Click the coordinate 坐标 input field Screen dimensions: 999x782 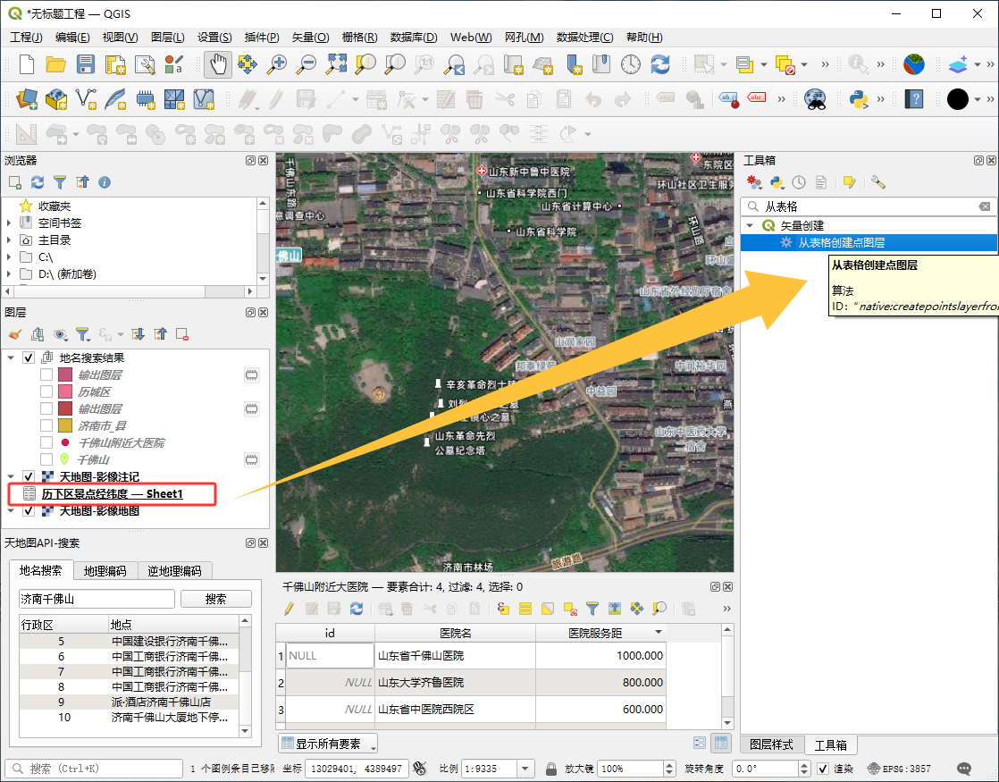coord(357,769)
